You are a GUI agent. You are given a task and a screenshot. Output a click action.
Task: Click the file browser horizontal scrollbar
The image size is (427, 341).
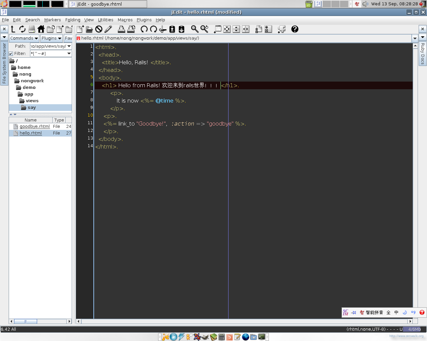tap(40, 321)
